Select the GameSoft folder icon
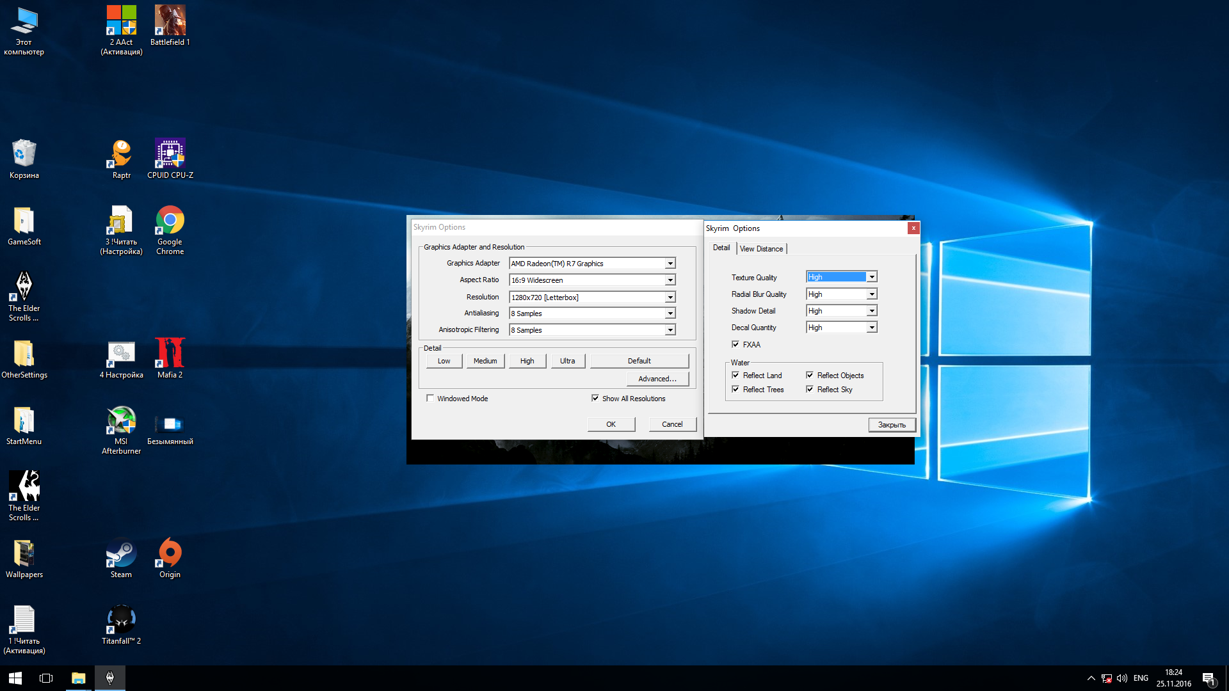This screenshot has height=691, width=1229. 24,225
